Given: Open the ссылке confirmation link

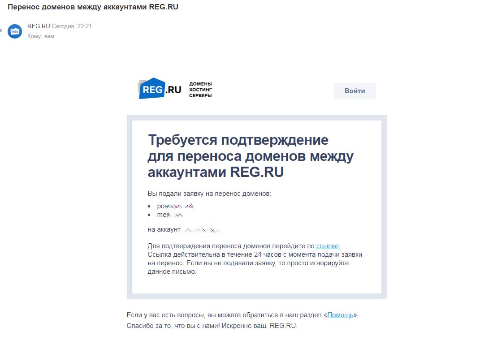Looking at the screenshot, I should (327, 246).
